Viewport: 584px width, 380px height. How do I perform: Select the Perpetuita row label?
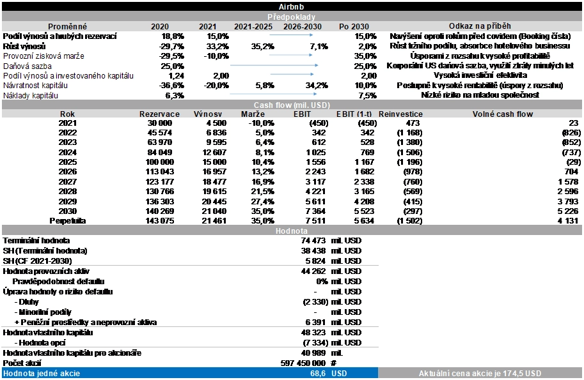pos(67,221)
